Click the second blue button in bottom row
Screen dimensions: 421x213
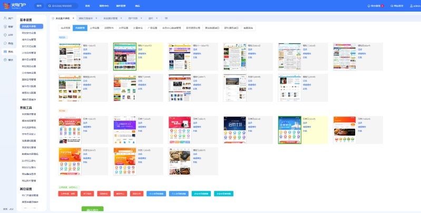[179, 193]
